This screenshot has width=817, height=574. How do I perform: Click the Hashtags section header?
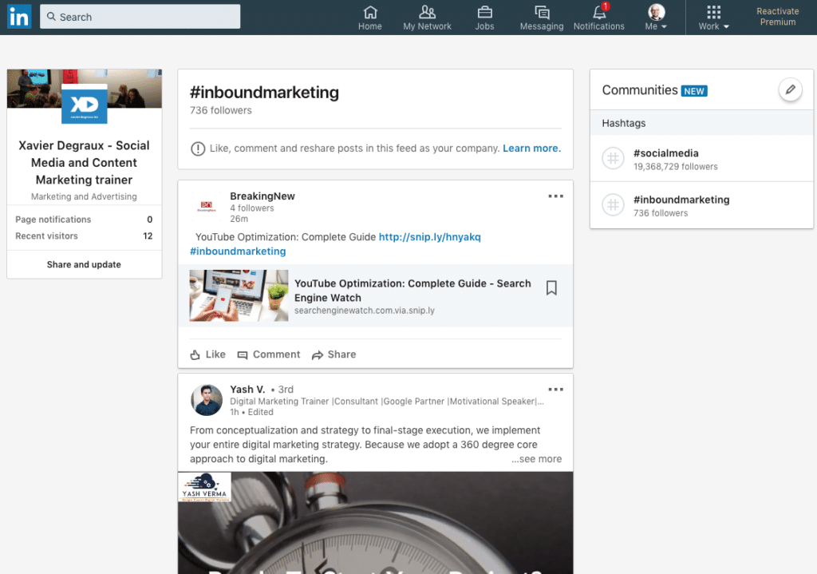pyautogui.click(x=701, y=123)
